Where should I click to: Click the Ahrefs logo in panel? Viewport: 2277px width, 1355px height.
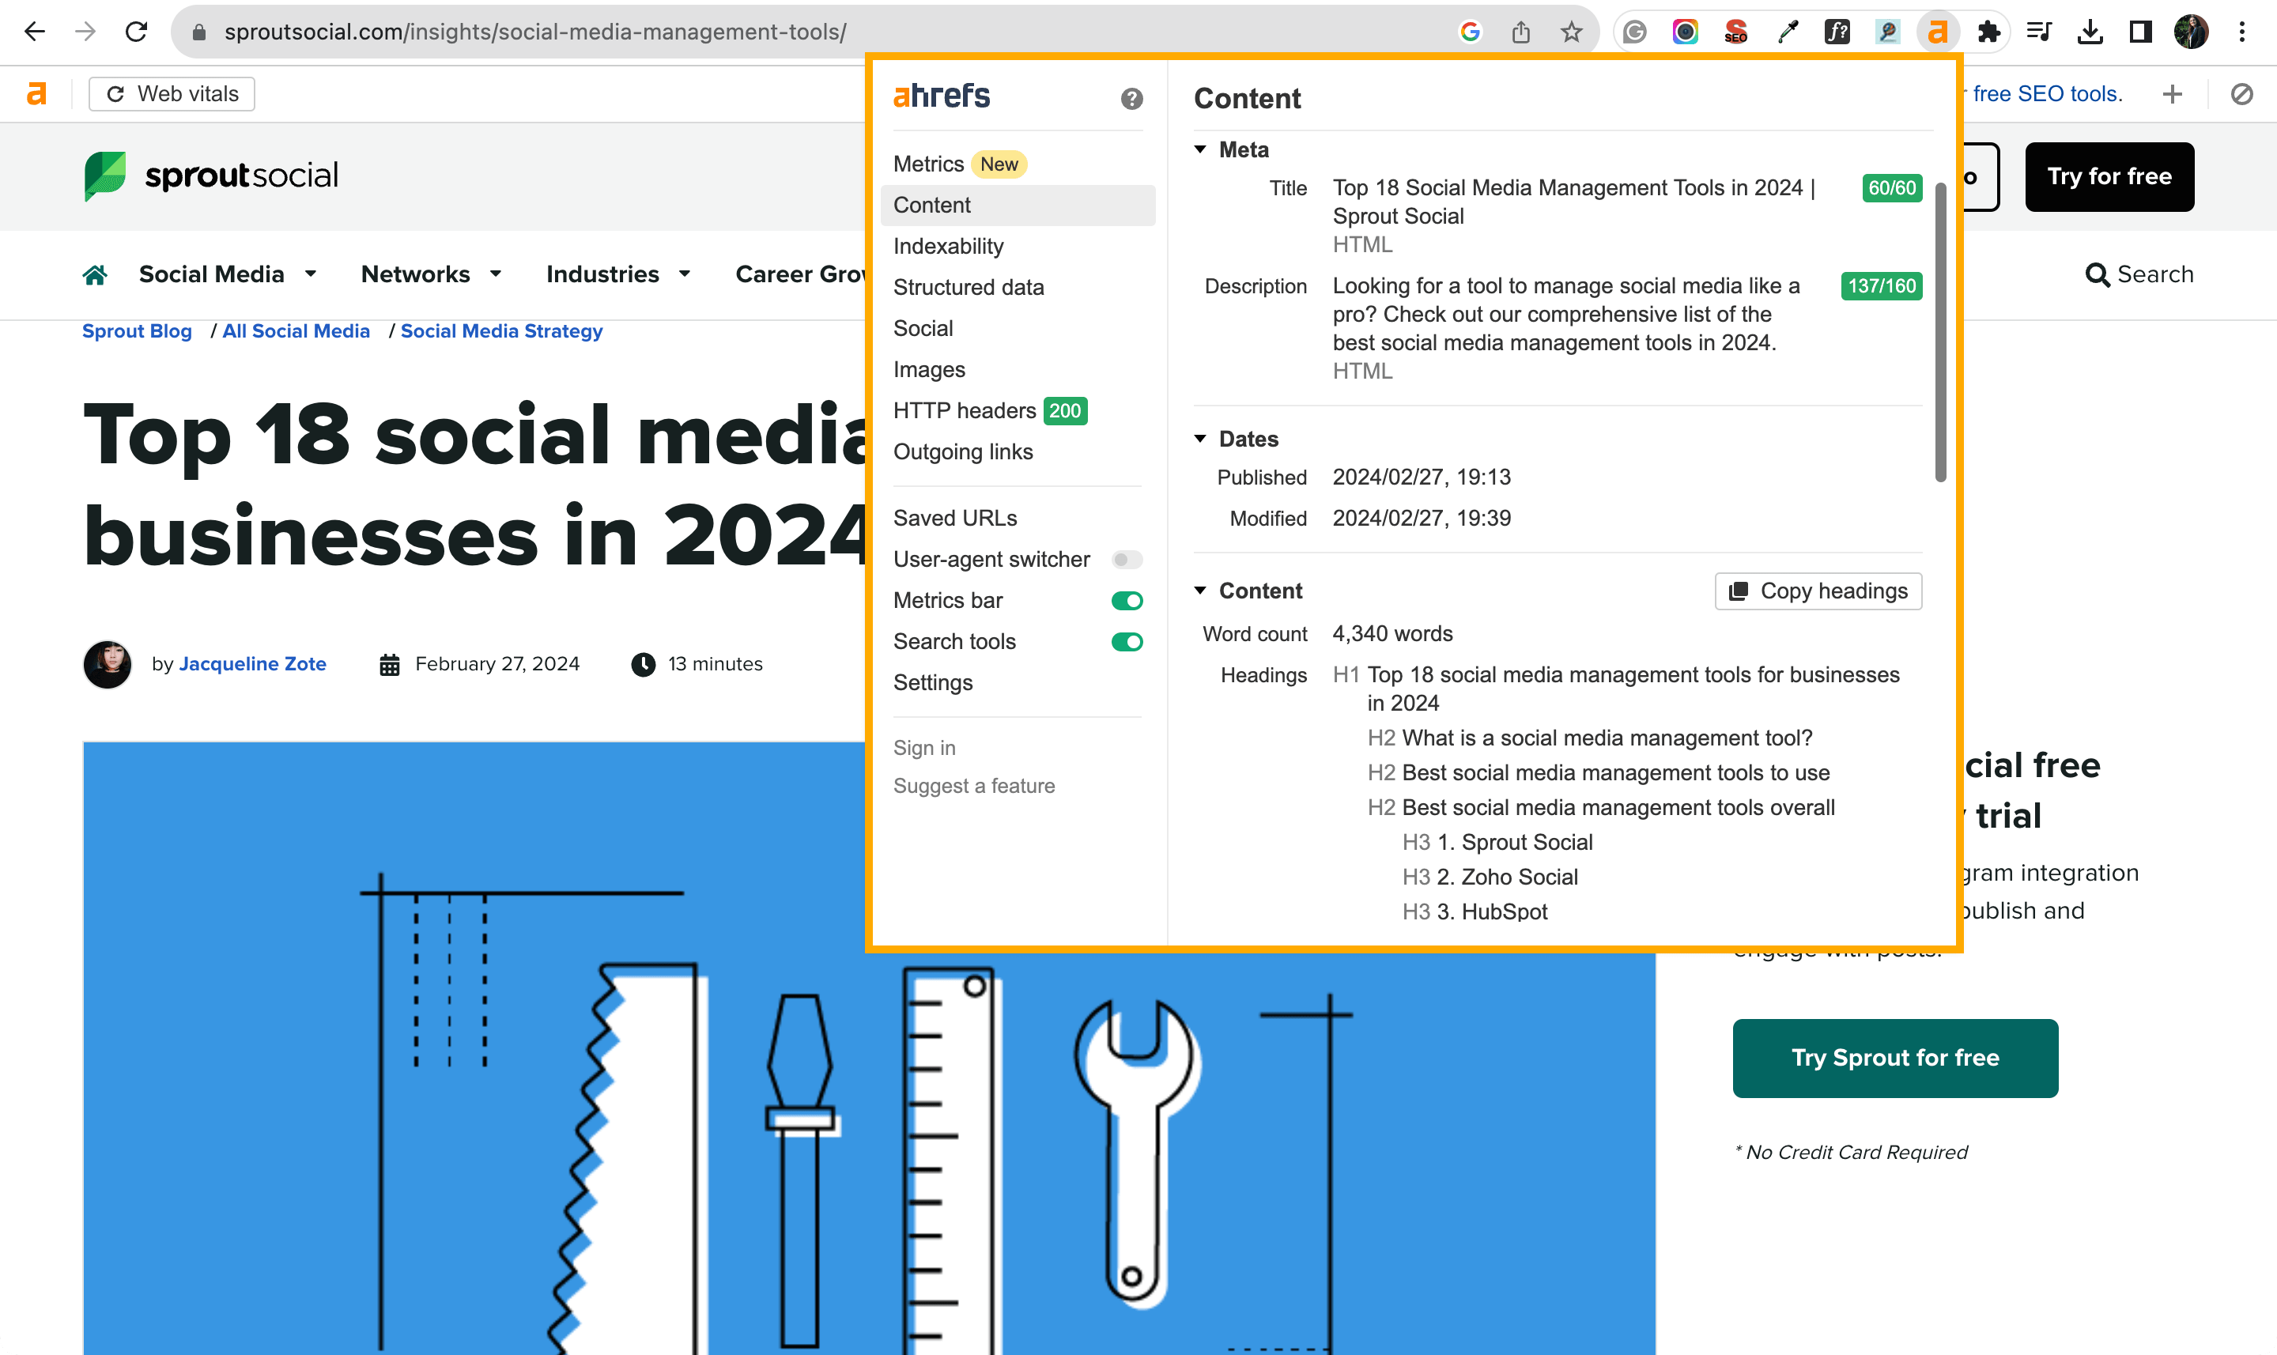point(942,95)
